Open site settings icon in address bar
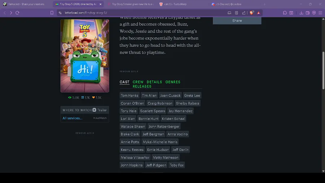This screenshot has width=325, height=183. click(x=60, y=13)
